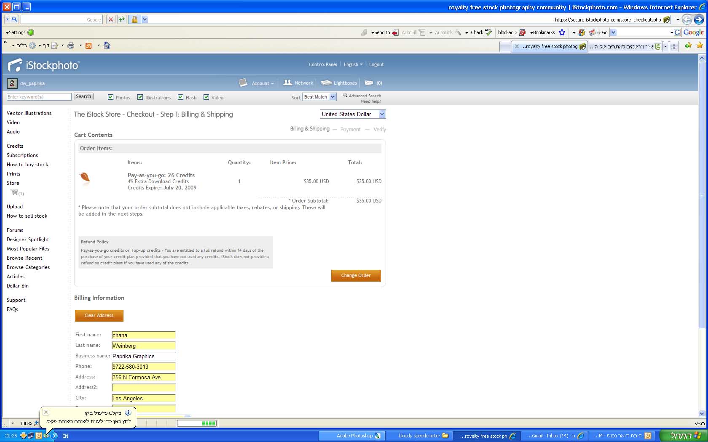Switch to the royalty free stock photog tab

(x=550, y=46)
